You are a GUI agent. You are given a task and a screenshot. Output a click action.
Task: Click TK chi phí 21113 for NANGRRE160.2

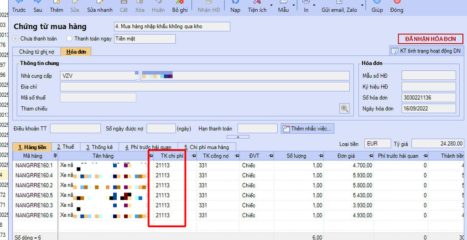[x=174, y=185]
